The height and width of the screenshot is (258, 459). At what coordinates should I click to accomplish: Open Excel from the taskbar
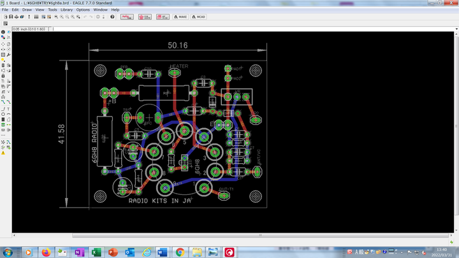96,252
